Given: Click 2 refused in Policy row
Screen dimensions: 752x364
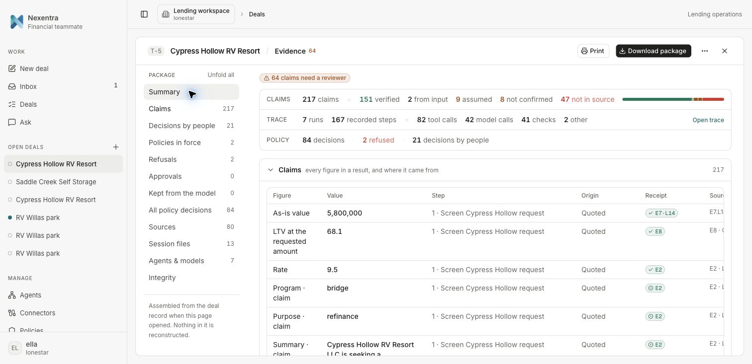Looking at the screenshot, I should 378,140.
